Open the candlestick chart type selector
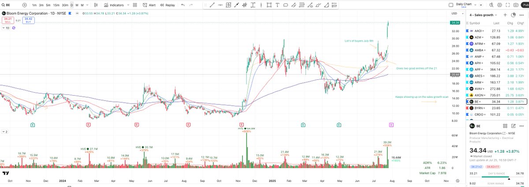The image size is (529, 187). coord(96,5)
